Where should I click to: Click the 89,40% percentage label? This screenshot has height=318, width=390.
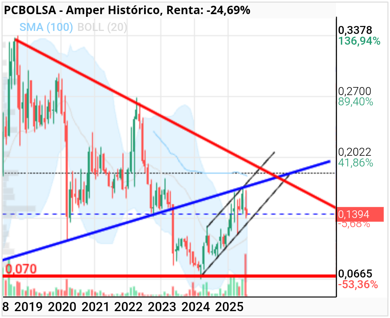pyautogui.click(x=356, y=102)
